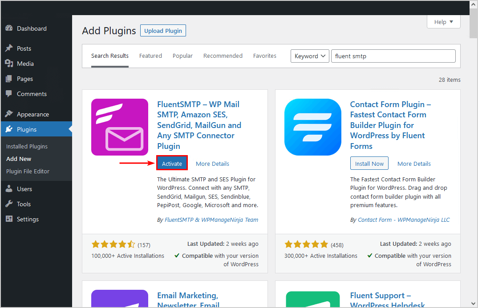Click the Dashboard gauge icon

click(x=9, y=28)
